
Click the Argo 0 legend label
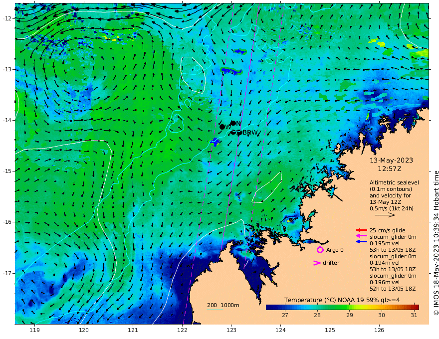[x=335, y=250]
